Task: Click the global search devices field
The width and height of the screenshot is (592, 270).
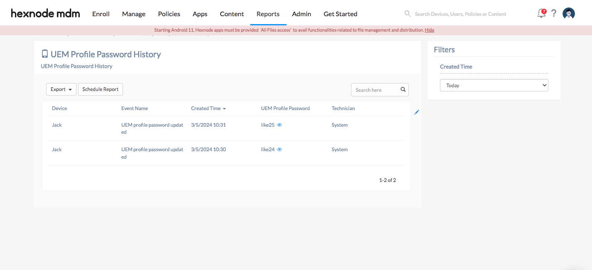Action: pos(460,14)
